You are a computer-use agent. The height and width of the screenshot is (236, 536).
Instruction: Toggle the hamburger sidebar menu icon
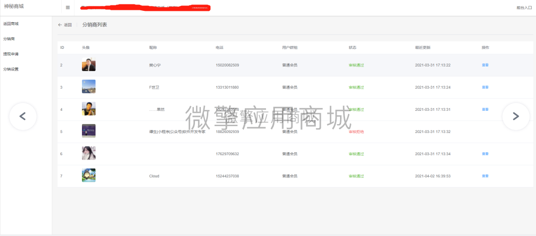(x=68, y=7)
